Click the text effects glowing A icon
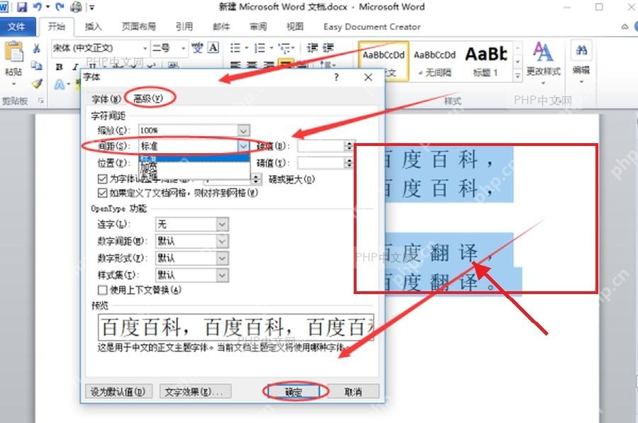This screenshot has width=638, height=423. (60, 84)
